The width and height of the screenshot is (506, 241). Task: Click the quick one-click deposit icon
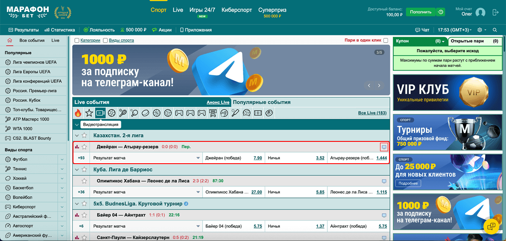(441, 12)
